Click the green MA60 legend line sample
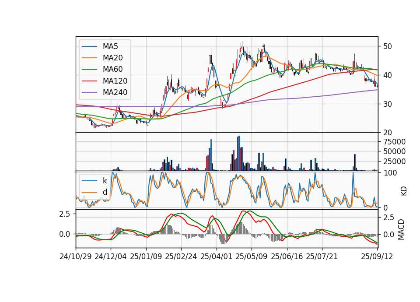 coord(89,70)
